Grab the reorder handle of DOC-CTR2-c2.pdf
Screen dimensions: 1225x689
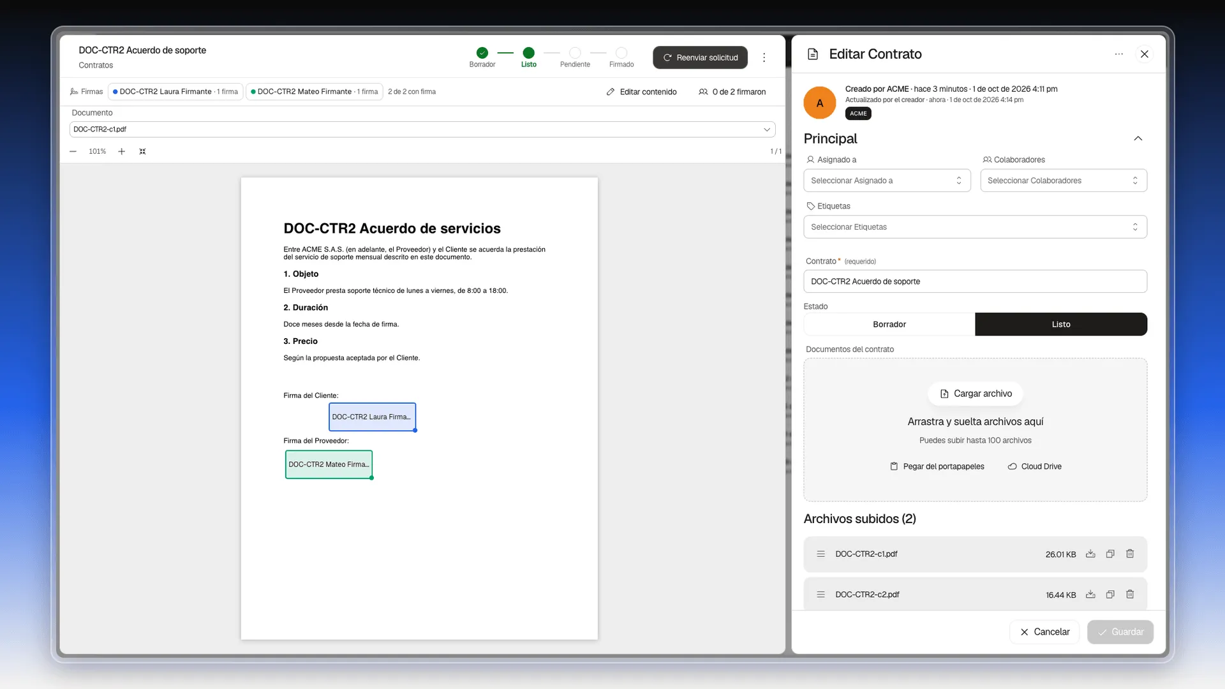click(820, 595)
